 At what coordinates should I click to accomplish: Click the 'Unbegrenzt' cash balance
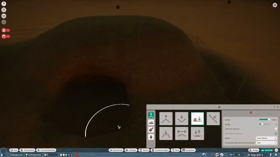click(16, 155)
